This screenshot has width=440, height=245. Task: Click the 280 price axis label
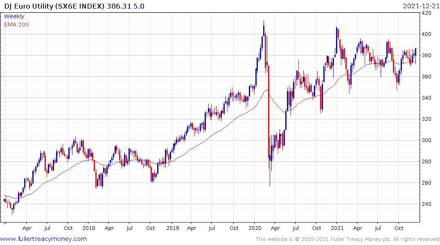tap(426, 162)
